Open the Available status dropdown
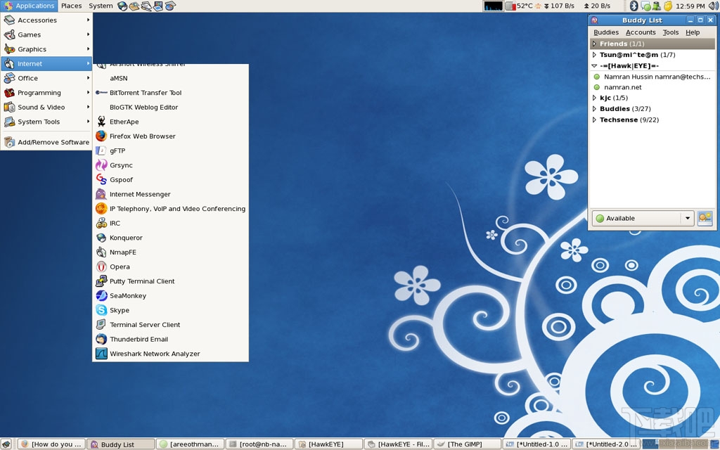720x450 pixels. pos(643,218)
